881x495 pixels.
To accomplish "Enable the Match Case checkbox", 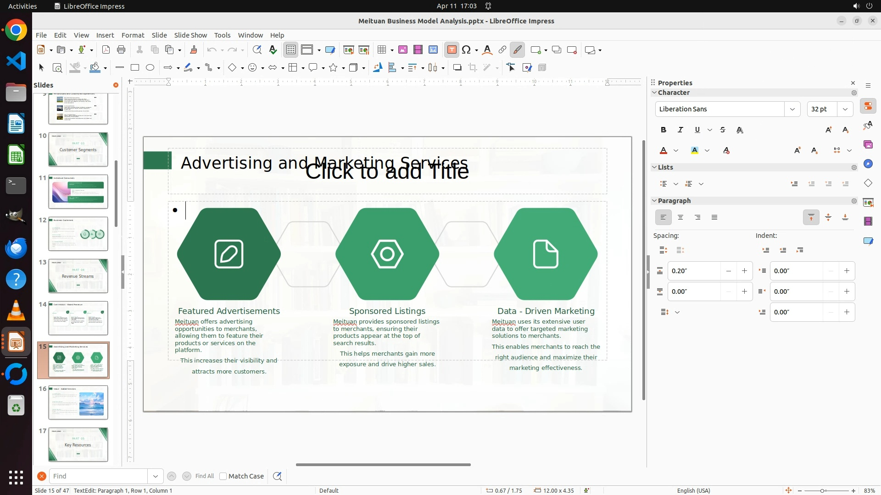I will [223, 476].
